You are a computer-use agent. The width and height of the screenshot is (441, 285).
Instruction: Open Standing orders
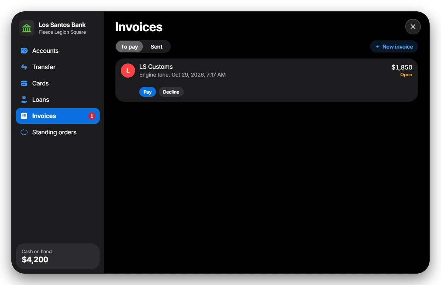(x=58, y=132)
